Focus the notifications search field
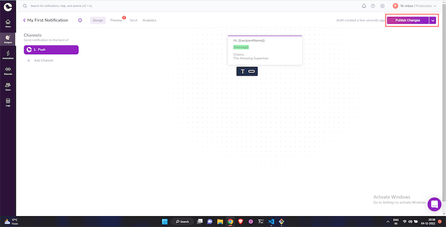446x227 pixels. (x=61, y=6)
